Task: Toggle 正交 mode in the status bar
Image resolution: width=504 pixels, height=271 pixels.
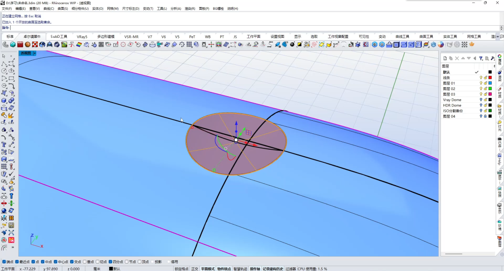Action: coord(195,269)
